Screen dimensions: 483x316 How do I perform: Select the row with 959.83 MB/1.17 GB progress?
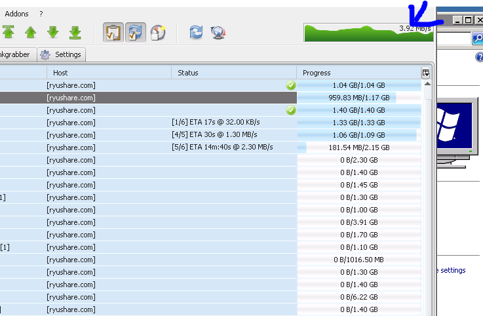point(210,98)
